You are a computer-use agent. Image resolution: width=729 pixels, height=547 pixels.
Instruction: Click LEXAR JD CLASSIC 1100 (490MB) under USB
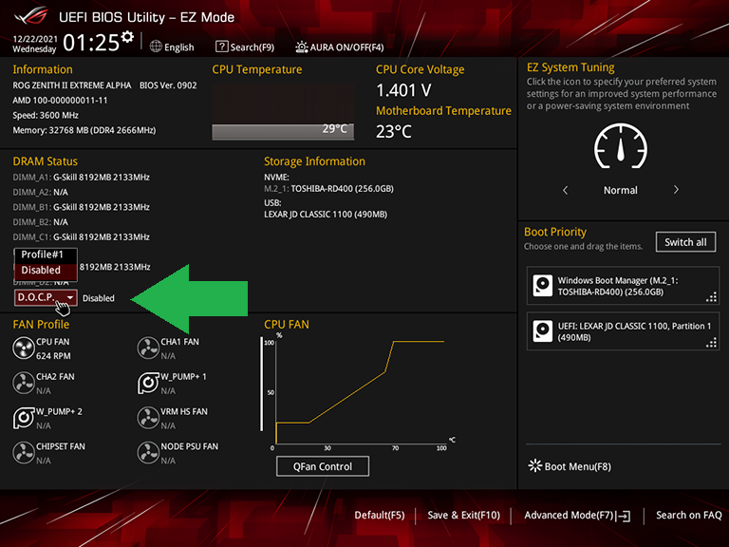pyautogui.click(x=326, y=215)
